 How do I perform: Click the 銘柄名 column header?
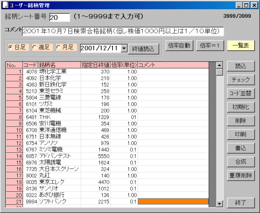point(59,65)
